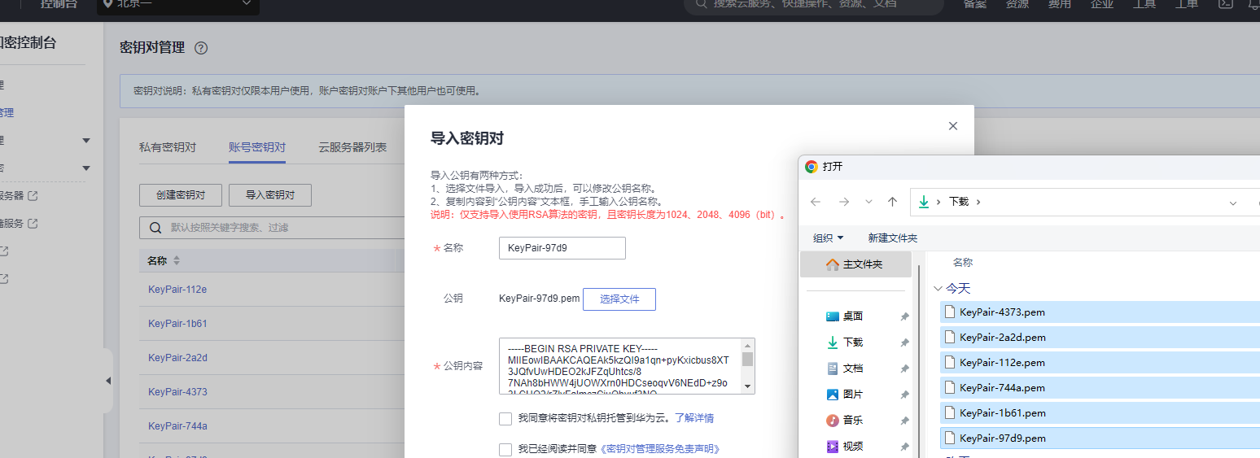Click the 视频 video icon in navigation pane
1260x458 pixels.
click(x=833, y=447)
